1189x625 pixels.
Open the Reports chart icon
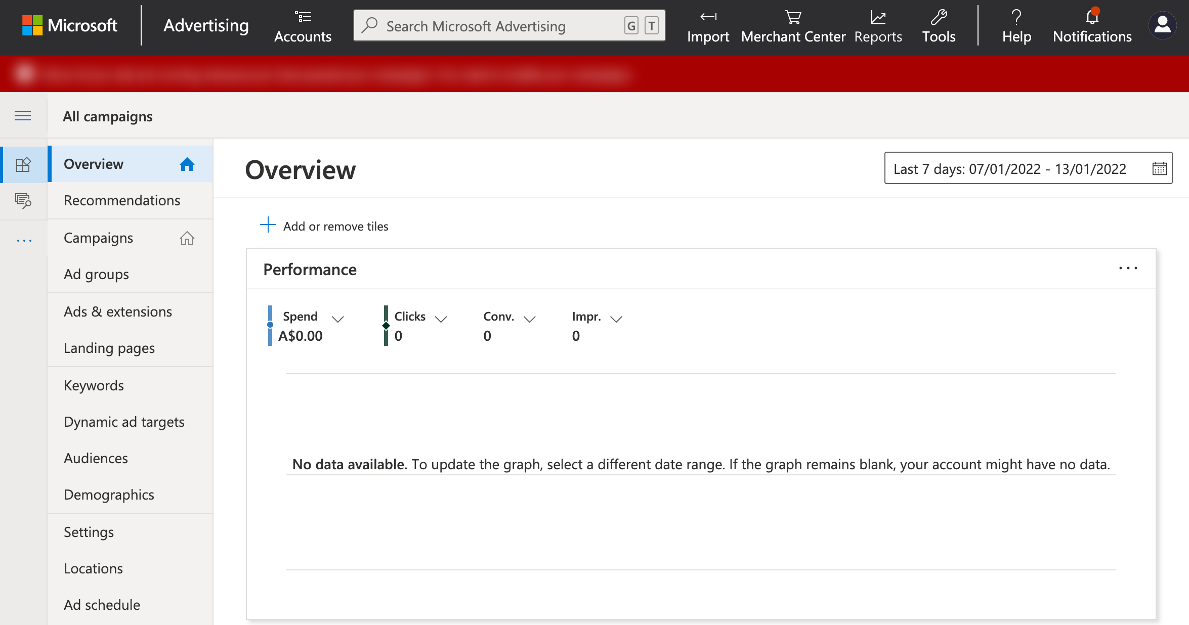tap(878, 18)
